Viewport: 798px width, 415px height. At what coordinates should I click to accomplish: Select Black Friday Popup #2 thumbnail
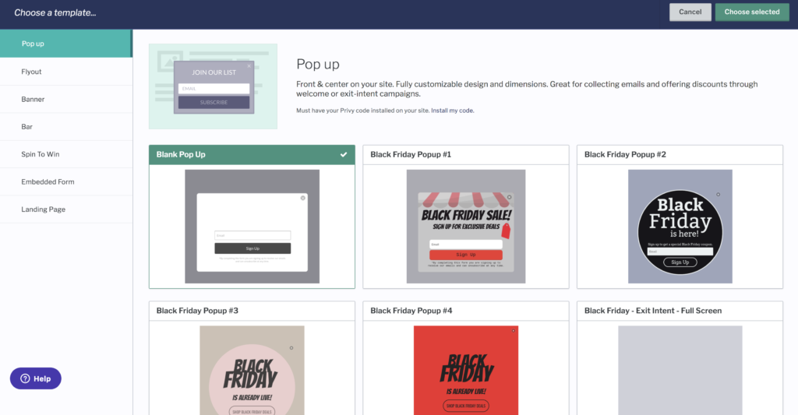pos(680,227)
